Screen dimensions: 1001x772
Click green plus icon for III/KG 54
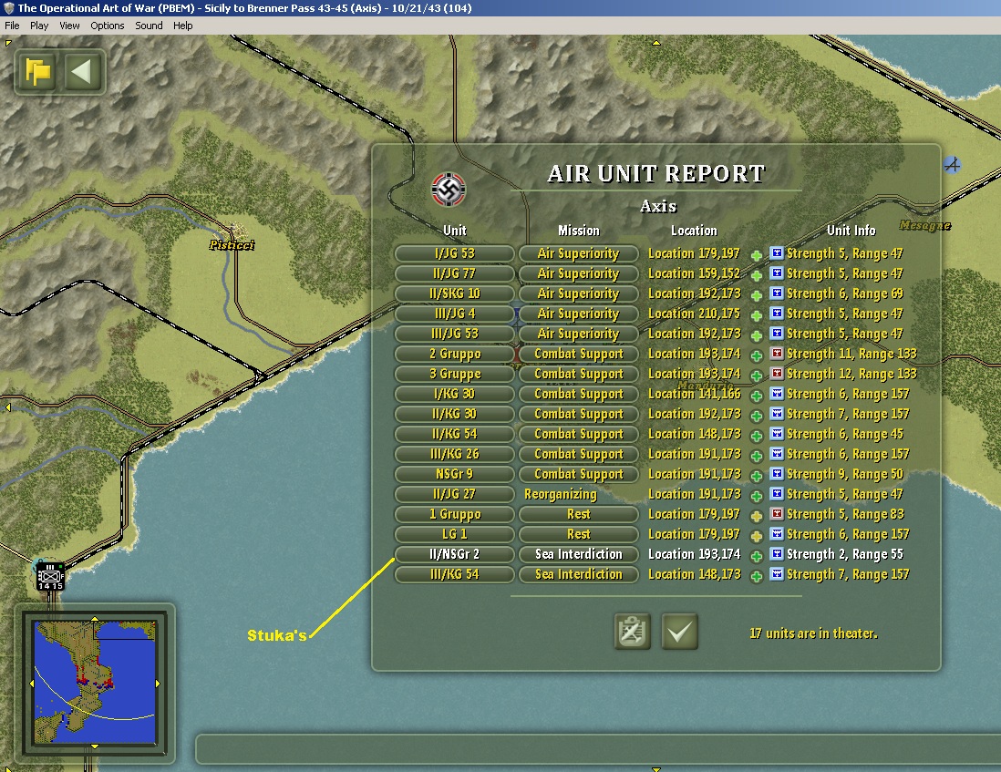pos(757,576)
